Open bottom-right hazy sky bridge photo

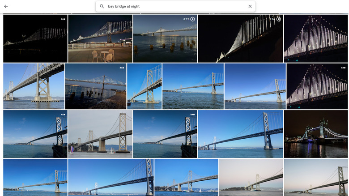point(315,177)
